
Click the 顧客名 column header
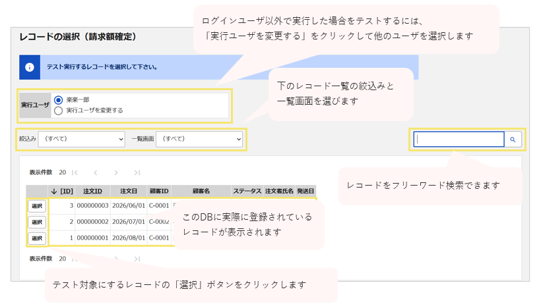[201, 191]
